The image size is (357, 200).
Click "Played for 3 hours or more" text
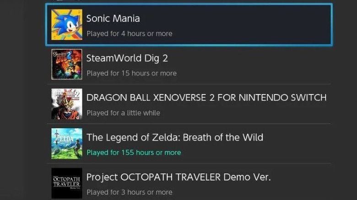coord(129,192)
